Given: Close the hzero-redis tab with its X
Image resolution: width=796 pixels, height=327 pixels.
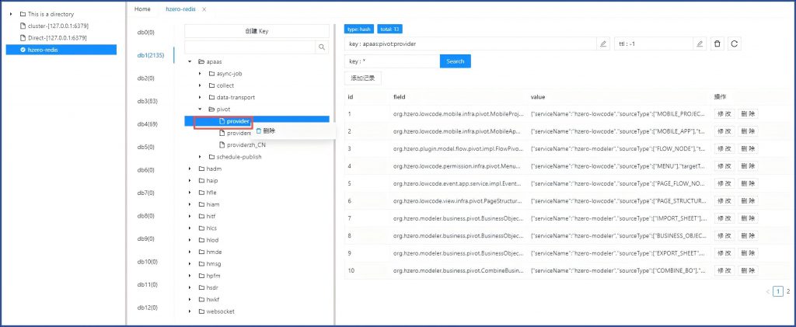Looking at the screenshot, I should coord(204,9).
